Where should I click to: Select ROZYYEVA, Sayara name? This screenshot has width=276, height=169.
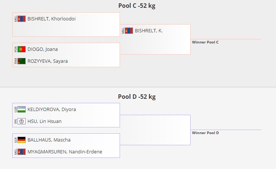(x=48, y=61)
